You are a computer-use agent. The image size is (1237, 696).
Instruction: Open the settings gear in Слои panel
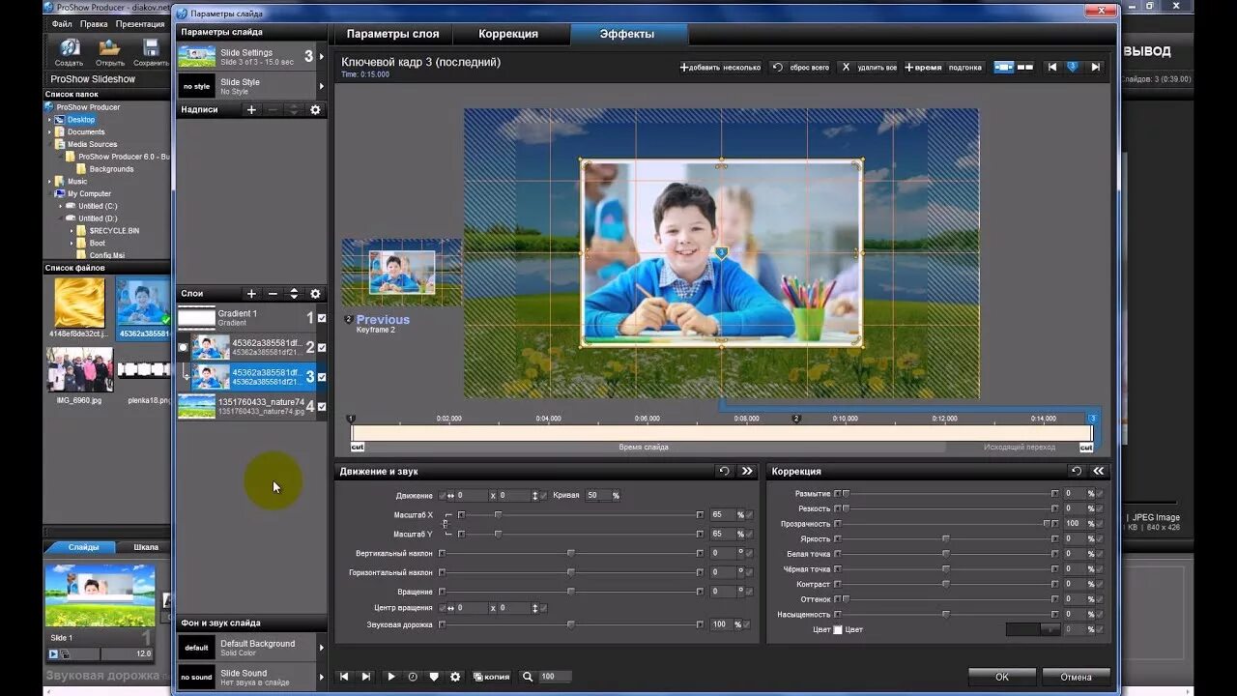pyautogui.click(x=315, y=294)
